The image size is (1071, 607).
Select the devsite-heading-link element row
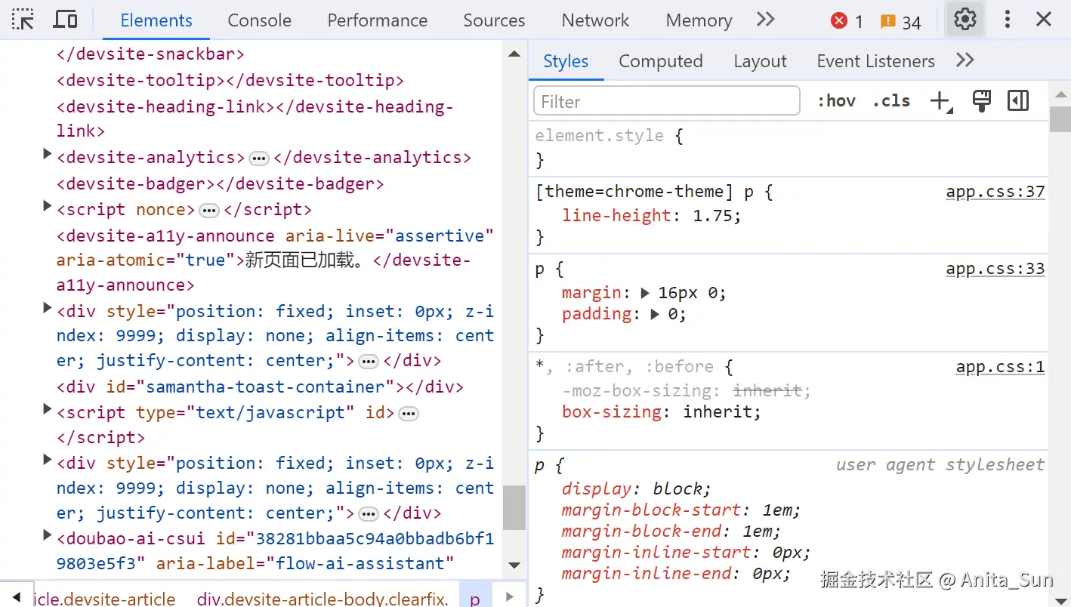pyautogui.click(x=255, y=119)
